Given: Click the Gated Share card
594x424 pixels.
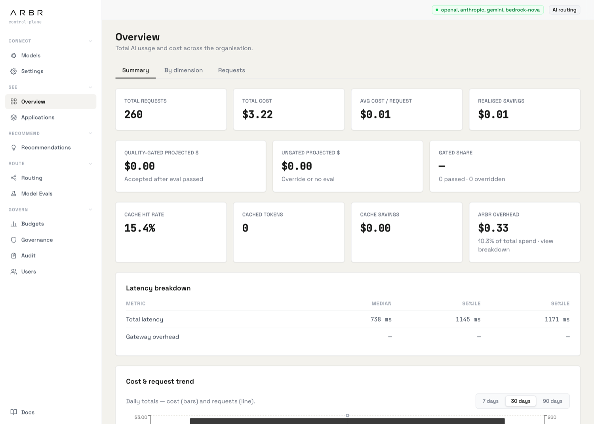Looking at the screenshot, I should [505, 166].
